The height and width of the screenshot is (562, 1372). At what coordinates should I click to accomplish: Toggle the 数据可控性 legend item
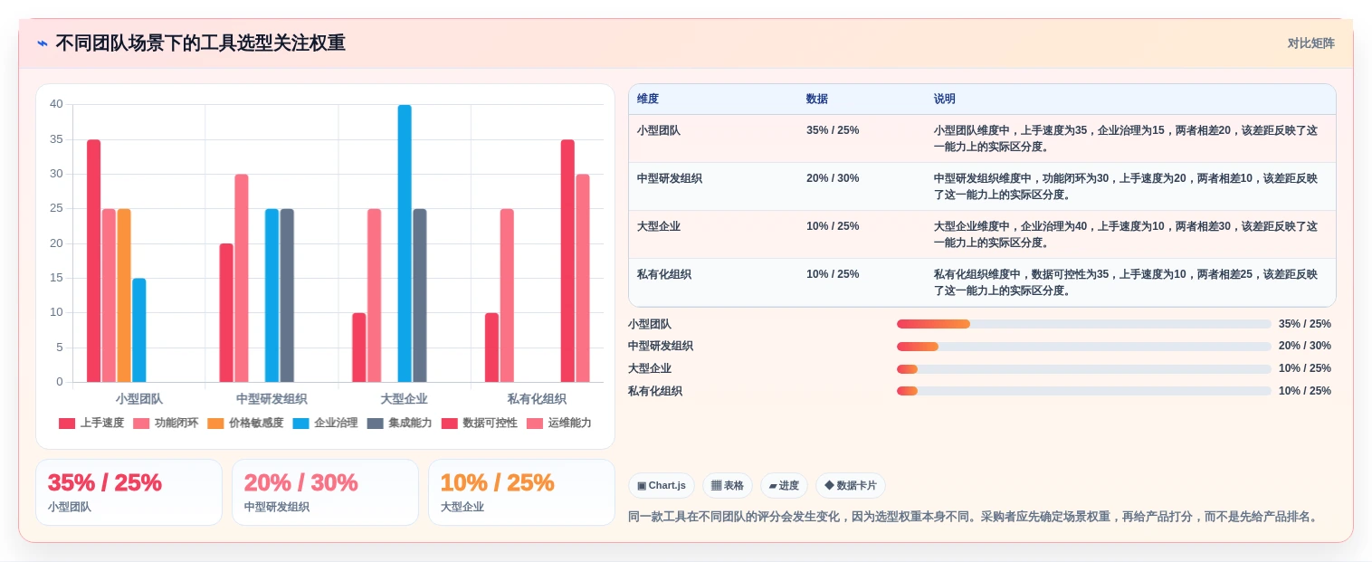(479, 424)
